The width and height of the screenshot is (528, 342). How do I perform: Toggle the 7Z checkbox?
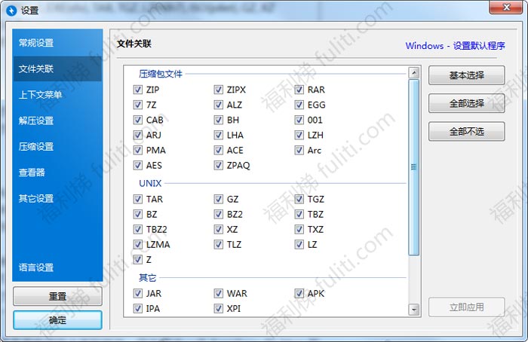(137, 105)
